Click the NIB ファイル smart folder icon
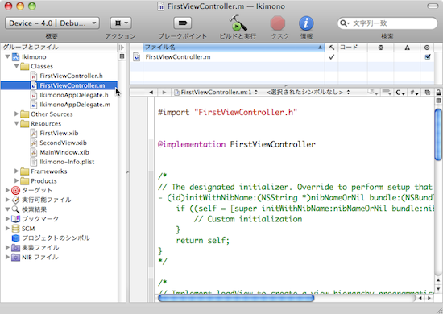Viewport: 443px width, 314px height. (x=16, y=258)
